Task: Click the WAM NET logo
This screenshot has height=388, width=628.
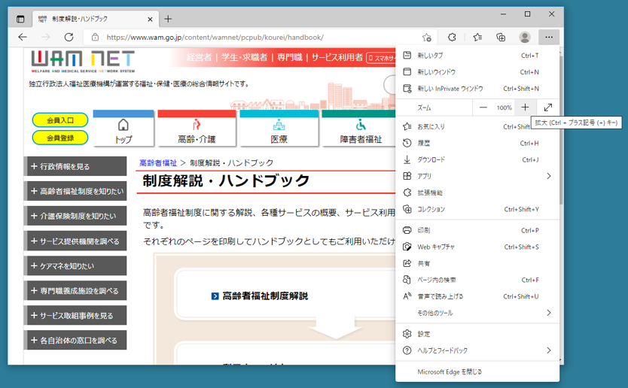Action: pyautogui.click(x=83, y=61)
